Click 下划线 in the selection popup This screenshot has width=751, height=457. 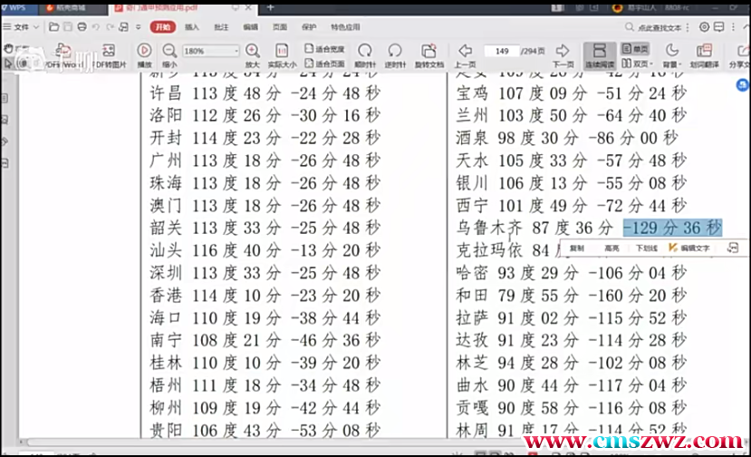[645, 248]
